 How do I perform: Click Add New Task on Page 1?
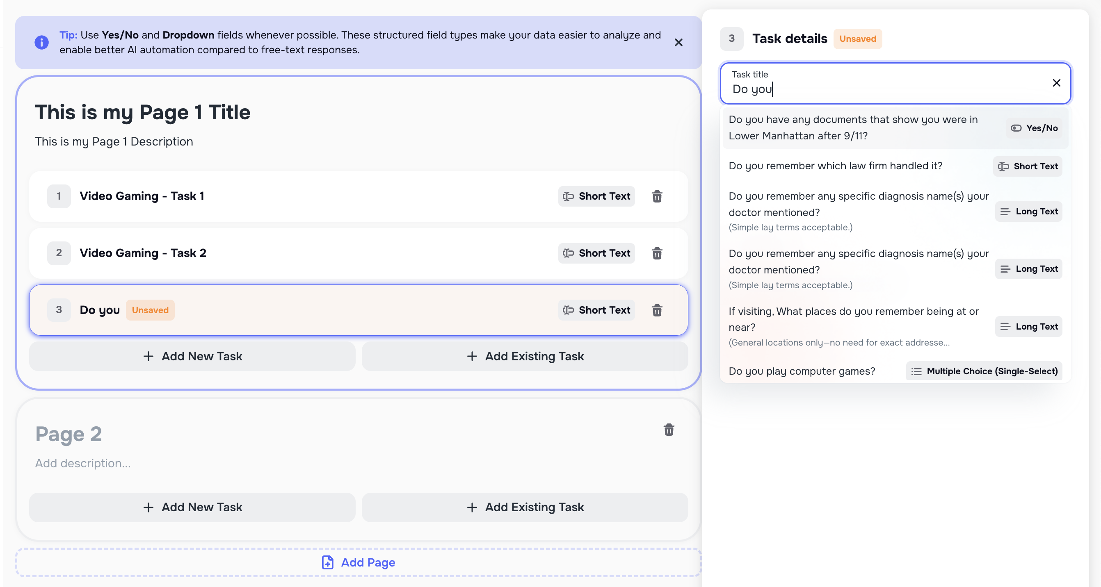[192, 356]
